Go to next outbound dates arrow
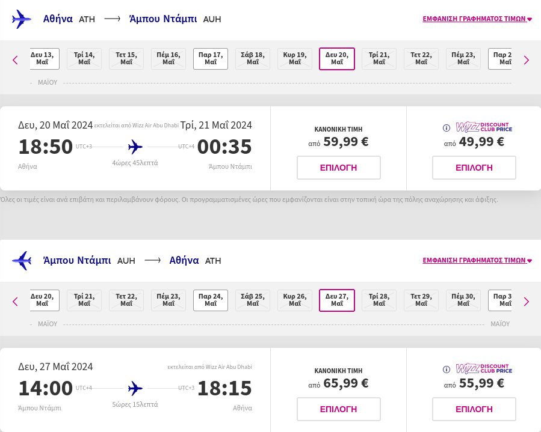541x432 pixels. coord(526,59)
